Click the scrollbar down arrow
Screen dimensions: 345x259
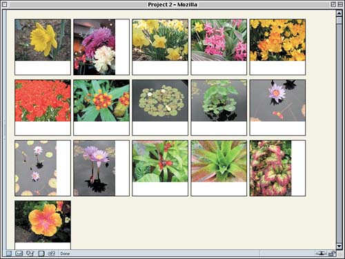pyautogui.click(x=339, y=246)
